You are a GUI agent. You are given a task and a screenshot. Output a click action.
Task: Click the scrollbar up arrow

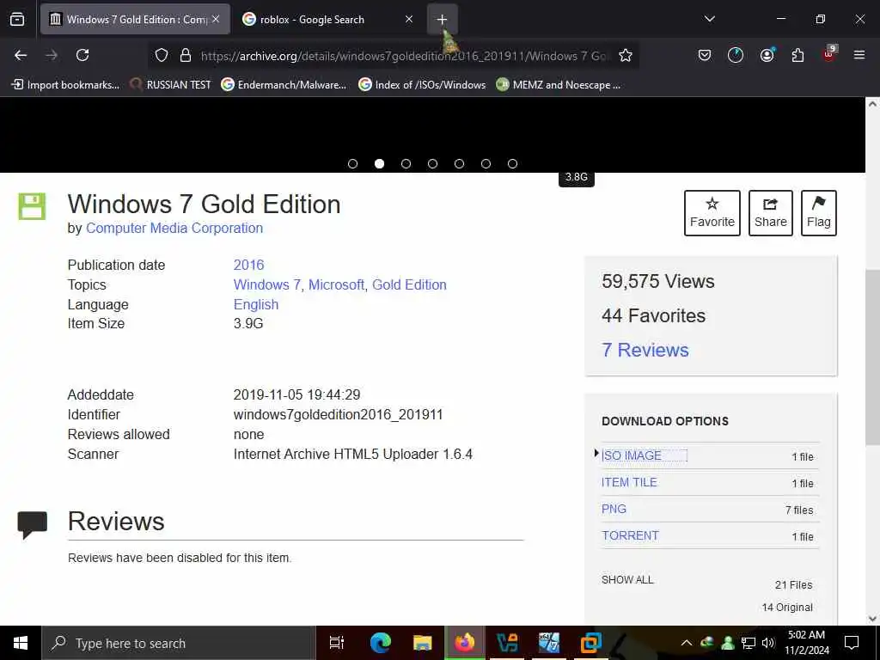872,104
